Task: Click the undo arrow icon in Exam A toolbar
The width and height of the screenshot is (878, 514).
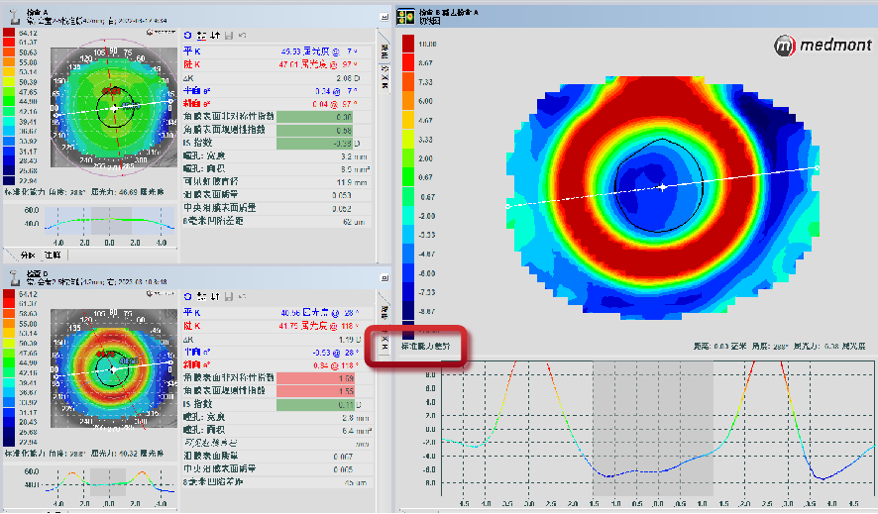Action: click(x=242, y=36)
